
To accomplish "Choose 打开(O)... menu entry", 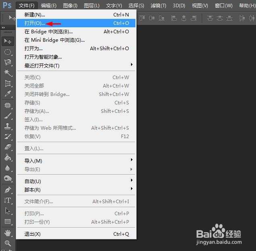I will point(76,23).
